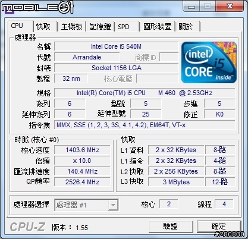Click the revision K0 value
This screenshot has height=239, width=248.
click(219, 114)
